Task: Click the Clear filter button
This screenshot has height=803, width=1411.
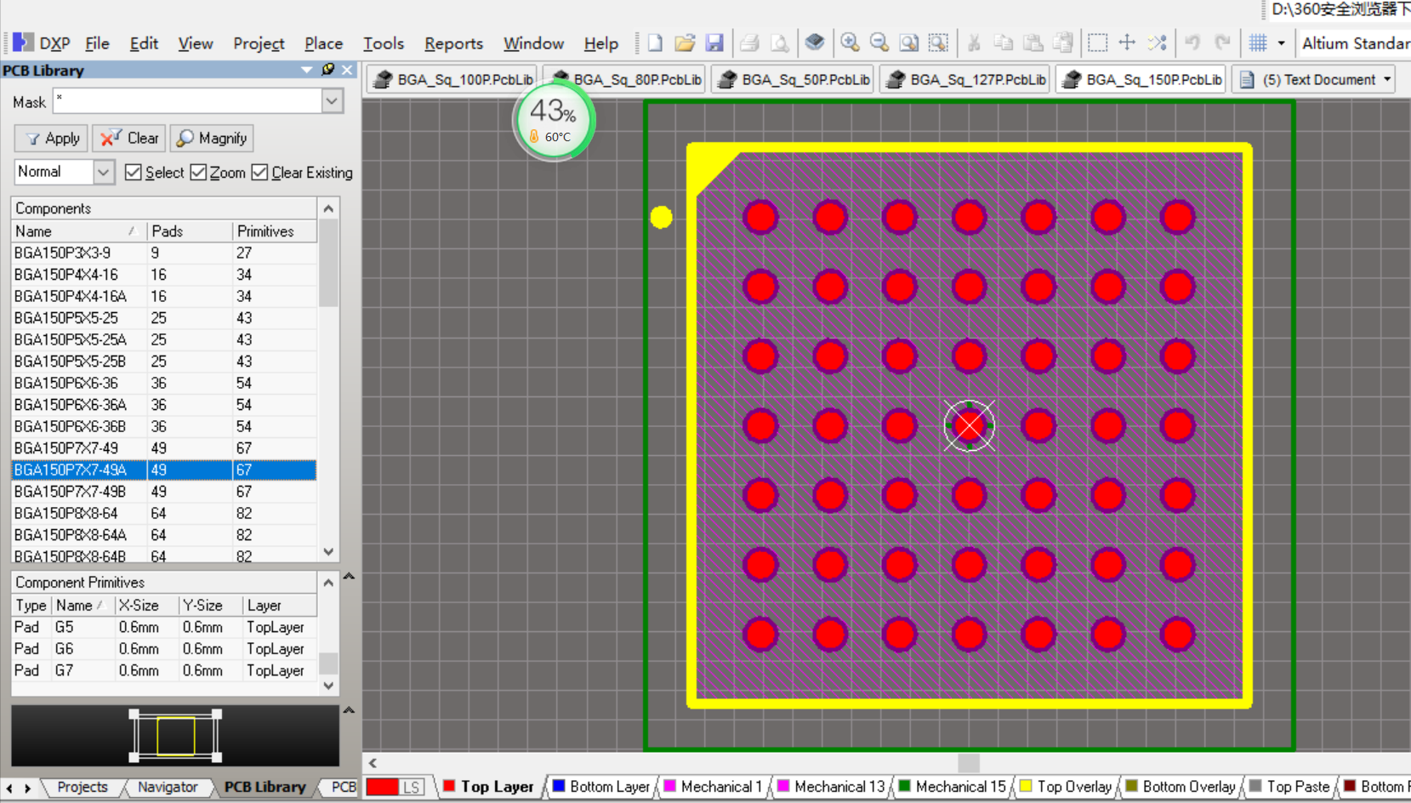Action: pos(129,138)
